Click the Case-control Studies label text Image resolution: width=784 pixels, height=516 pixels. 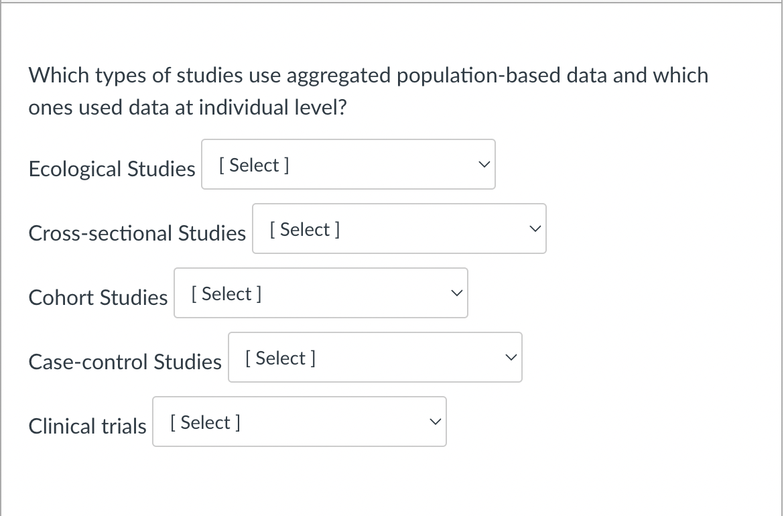pos(125,362)
